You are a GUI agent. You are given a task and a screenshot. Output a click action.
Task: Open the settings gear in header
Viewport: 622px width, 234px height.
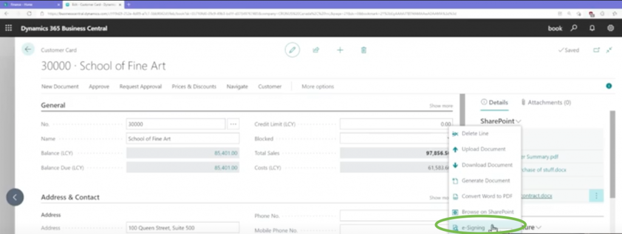coord(611,28)
